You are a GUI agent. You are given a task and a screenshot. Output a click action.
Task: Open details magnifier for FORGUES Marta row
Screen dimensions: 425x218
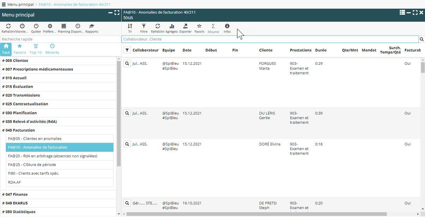click(127, 64)
